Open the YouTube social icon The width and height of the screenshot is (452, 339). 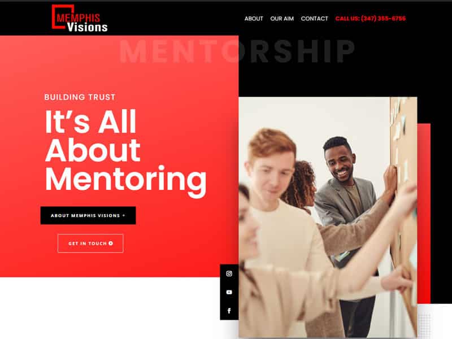coord(229,292)
